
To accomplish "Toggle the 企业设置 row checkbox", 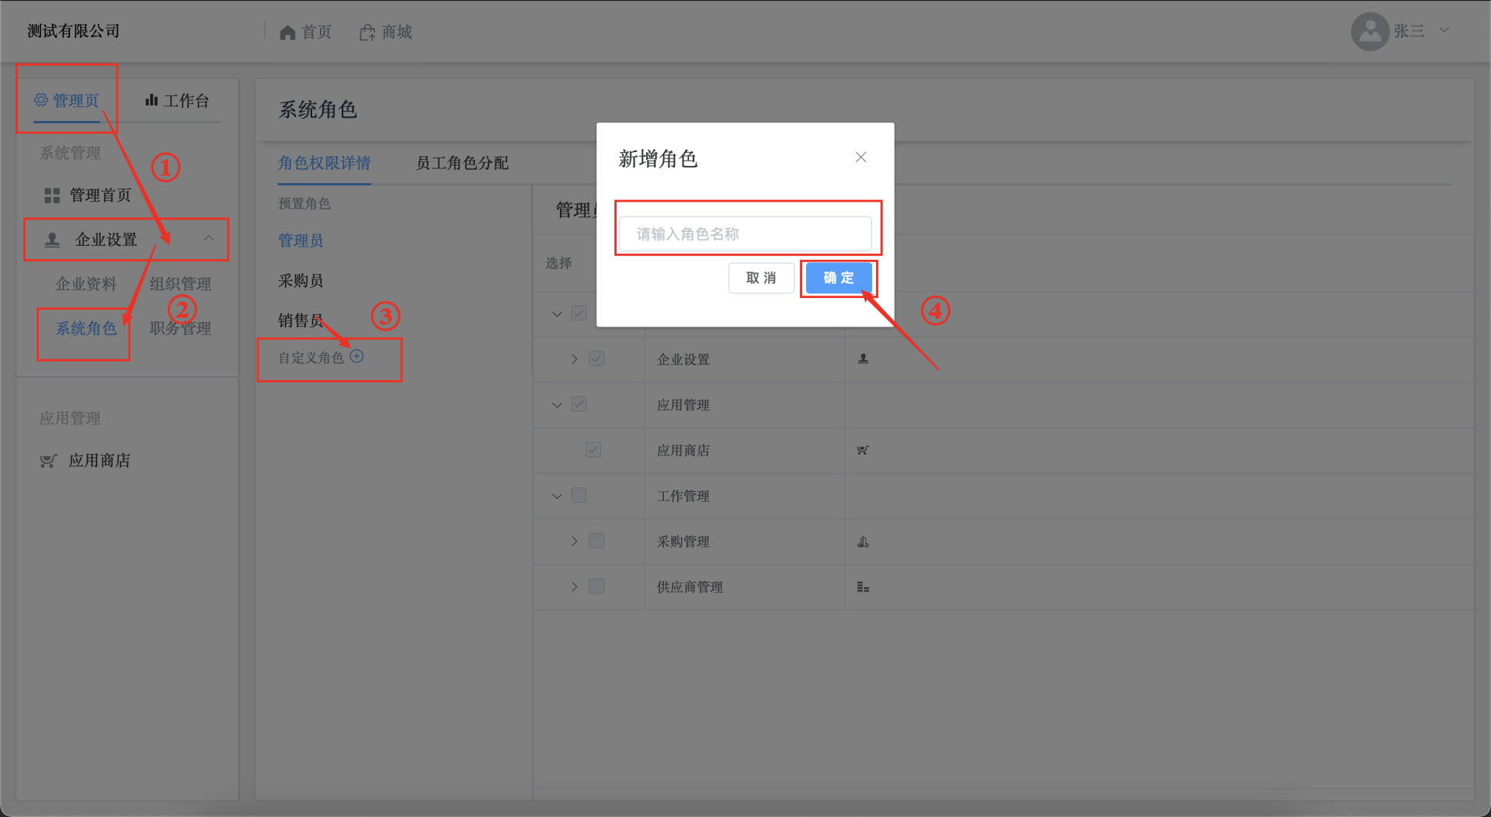I will coord(596,359).
